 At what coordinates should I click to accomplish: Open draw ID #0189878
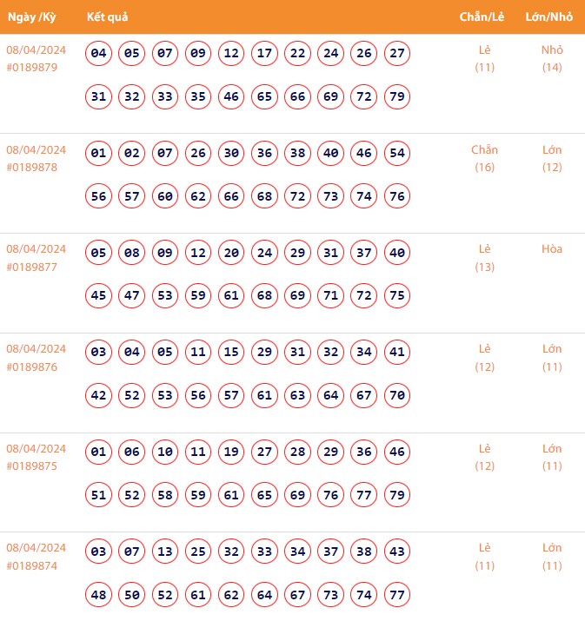[32, 167]
